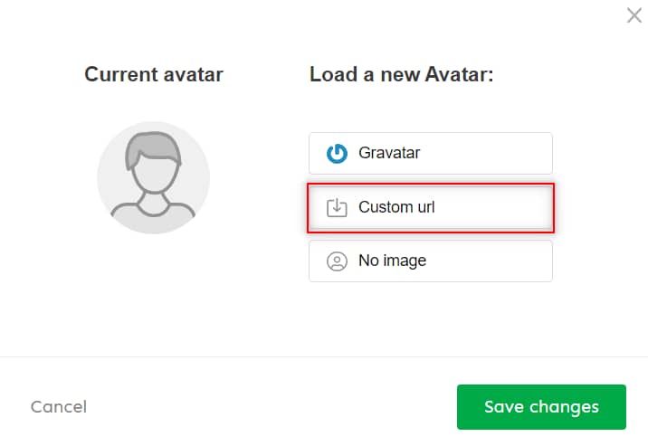Cancel the avatar change

point(59,407)
